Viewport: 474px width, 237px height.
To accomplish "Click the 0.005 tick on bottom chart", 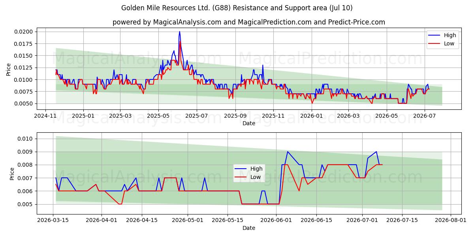I will [x=26, y=204].
